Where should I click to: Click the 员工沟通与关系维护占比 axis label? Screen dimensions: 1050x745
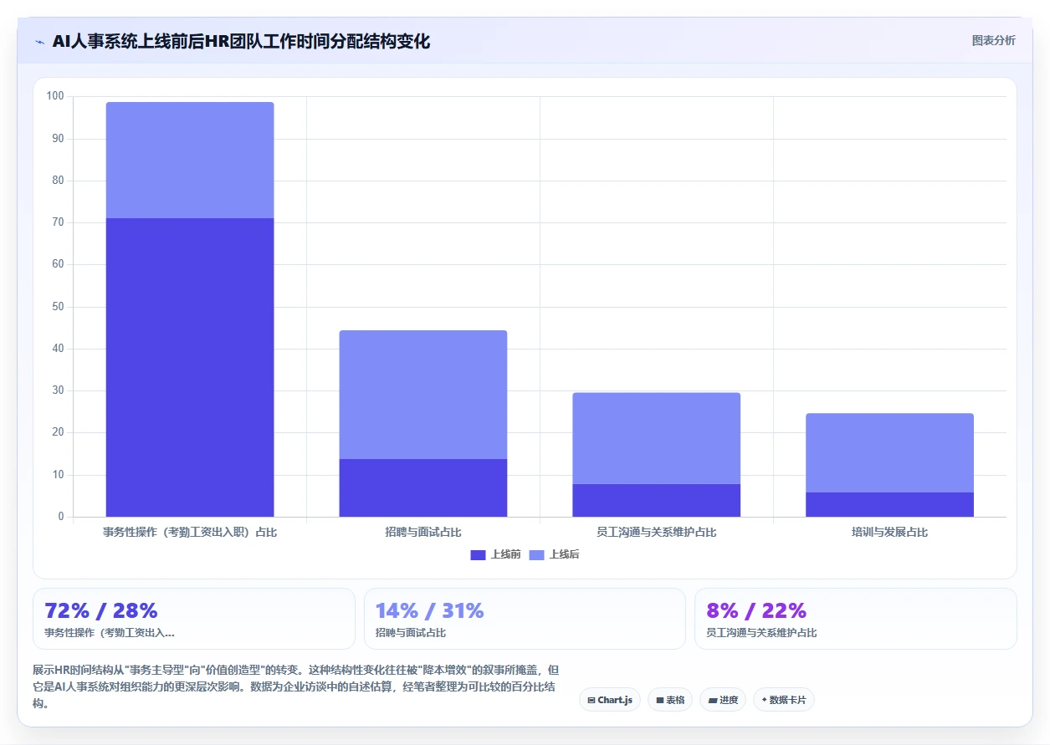point(656,532)
